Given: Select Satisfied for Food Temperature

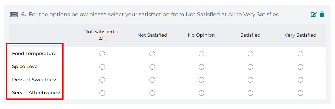Looking at the screenshot, I should tap(250, 54).
